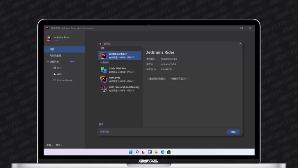Choose the dotTrace and dotMemory icon
The image size is (298, 168).
[103, 89]
